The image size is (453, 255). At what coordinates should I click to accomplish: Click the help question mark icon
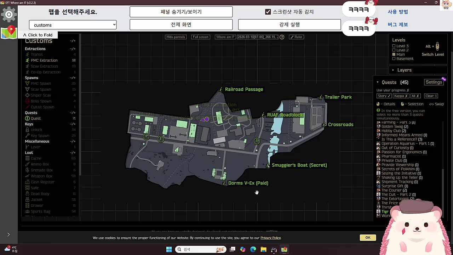click(282, 37)
